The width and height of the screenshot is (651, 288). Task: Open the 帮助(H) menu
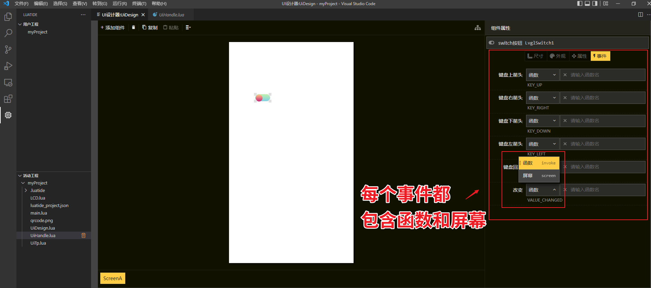tap(159, 3)
